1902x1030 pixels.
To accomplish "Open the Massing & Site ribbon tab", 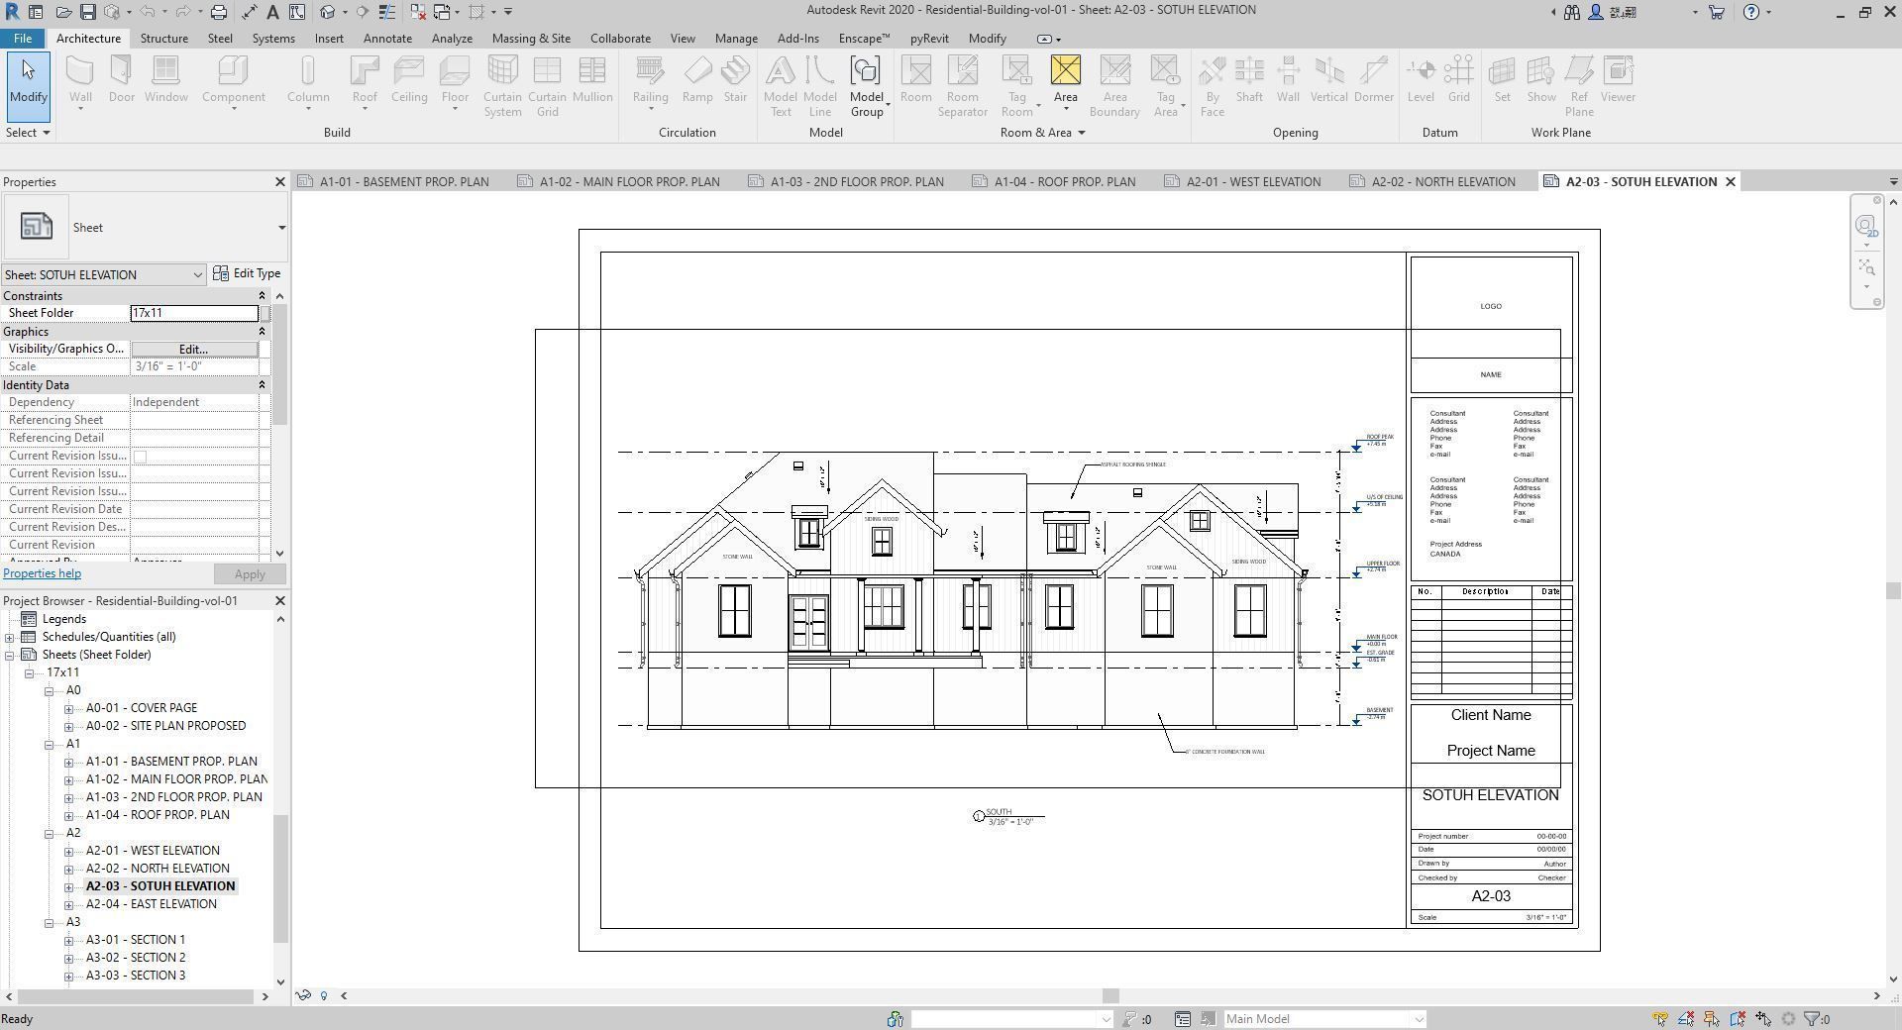I will (x=531, y=39).
